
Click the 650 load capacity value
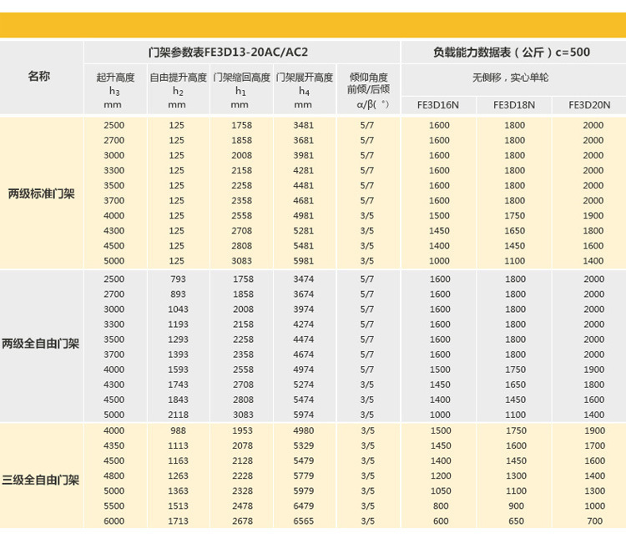(516, 521)
